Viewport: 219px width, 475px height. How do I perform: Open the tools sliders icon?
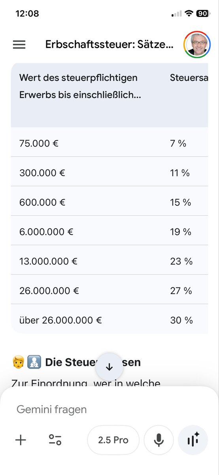pos(55,439)
